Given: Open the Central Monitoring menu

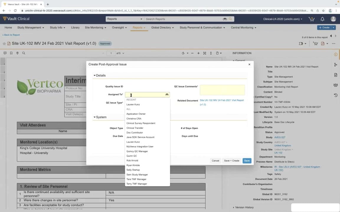Looking at the screenshot, I should coord(243,27).
